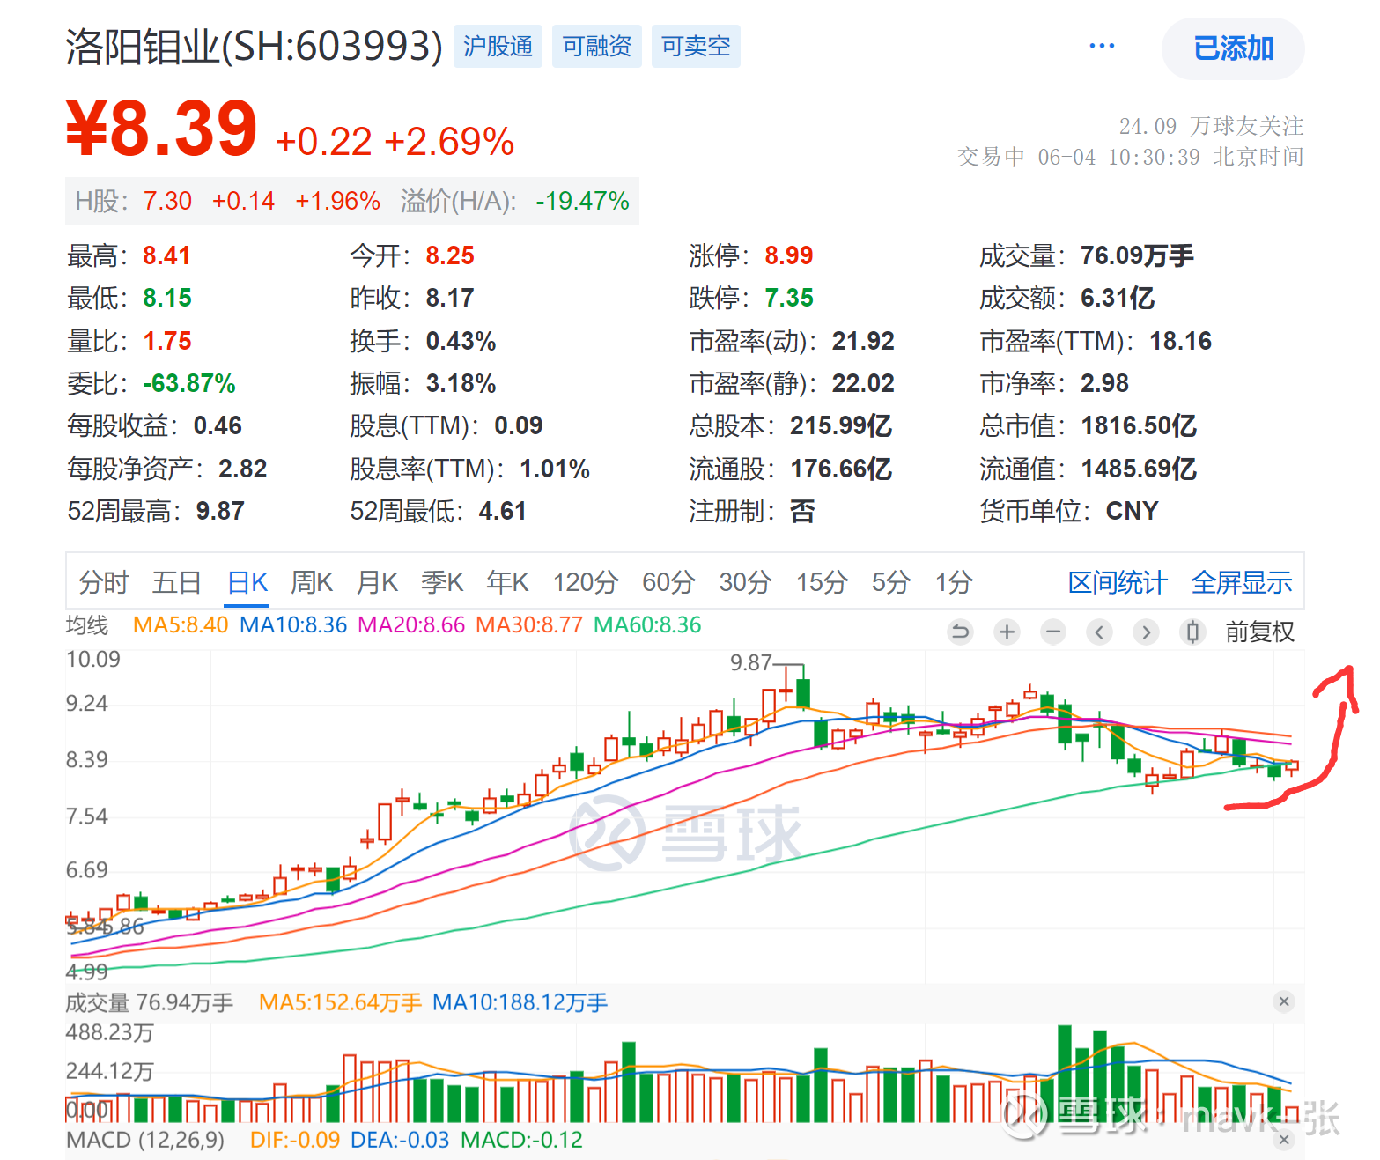Open the 区间统计 interval statistics link
This screenshot has width=1380, height=1160.
coord(1117,581)
